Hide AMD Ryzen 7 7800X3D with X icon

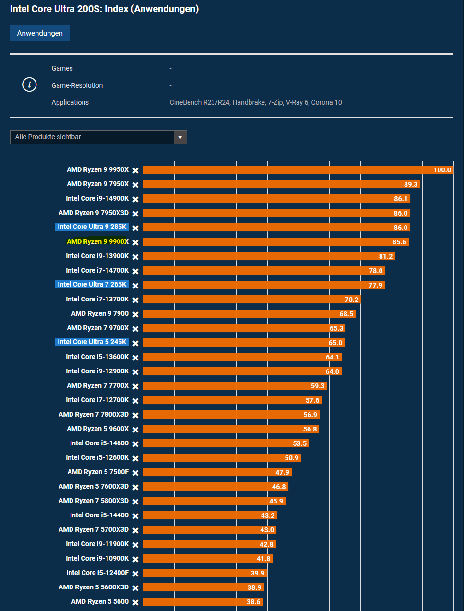point(135,415)
